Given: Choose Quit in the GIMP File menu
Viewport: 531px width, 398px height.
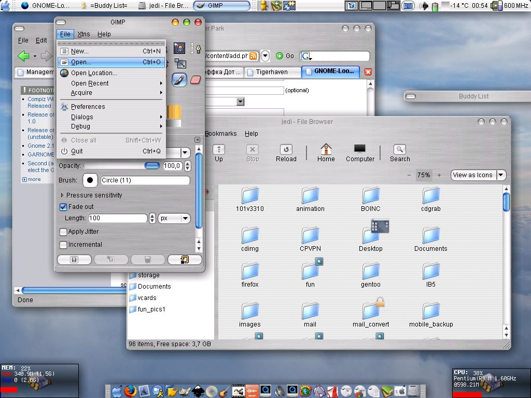Looking at the screenshot, I should point(111,151).
